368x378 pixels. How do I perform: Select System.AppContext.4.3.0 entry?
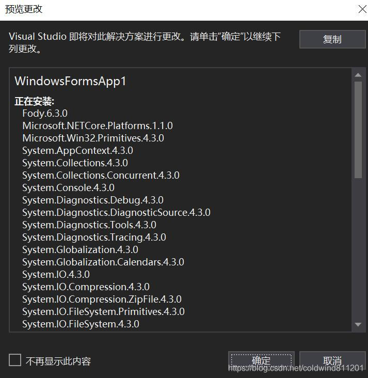(77, 151)
